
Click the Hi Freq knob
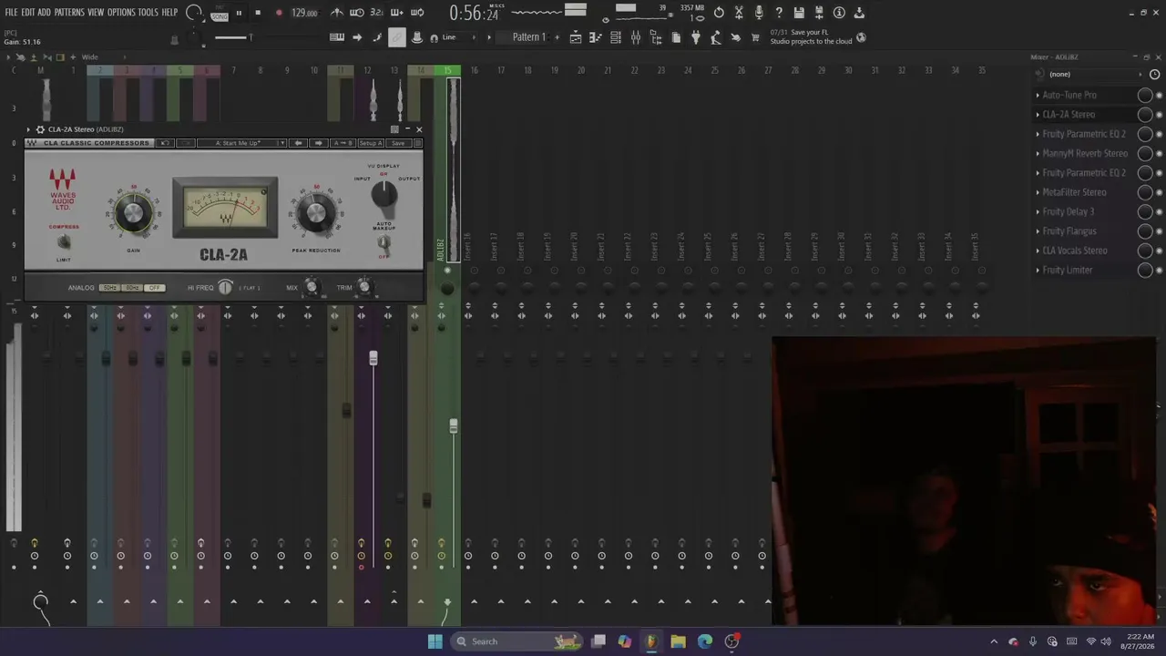coord(225,288)
